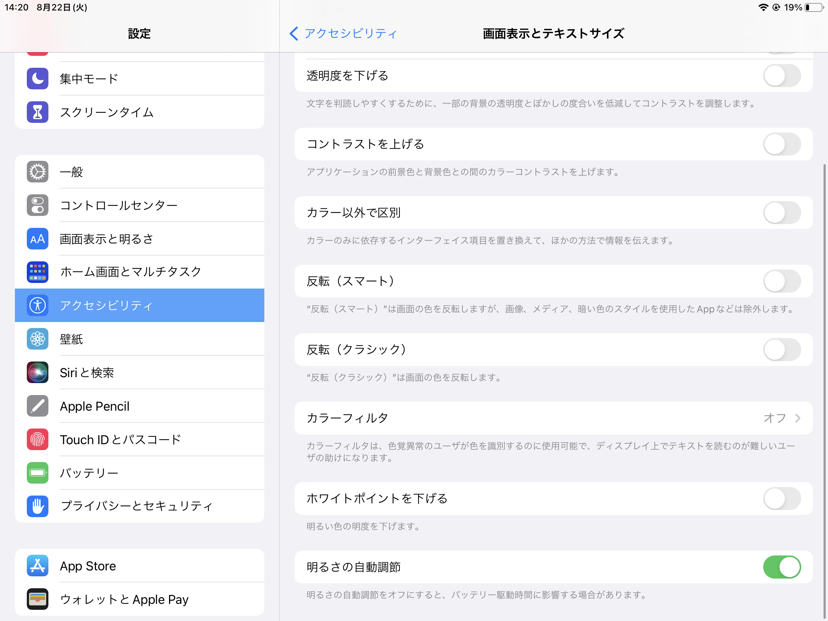Tap the プライバシーとセキュリティ hand icon

pos(38,506)
